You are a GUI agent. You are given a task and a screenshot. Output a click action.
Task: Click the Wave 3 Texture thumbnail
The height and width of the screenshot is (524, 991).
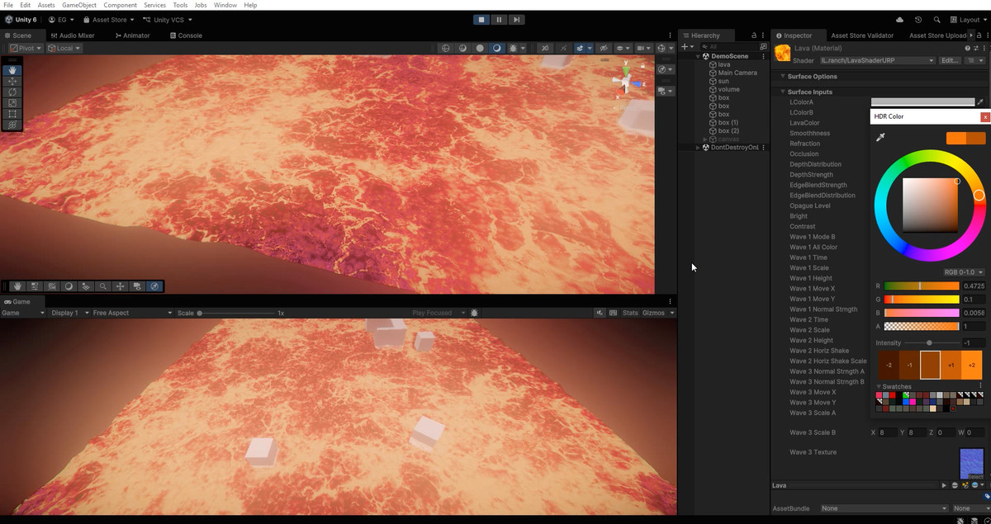pyautogui.click(x=971, y=464)
